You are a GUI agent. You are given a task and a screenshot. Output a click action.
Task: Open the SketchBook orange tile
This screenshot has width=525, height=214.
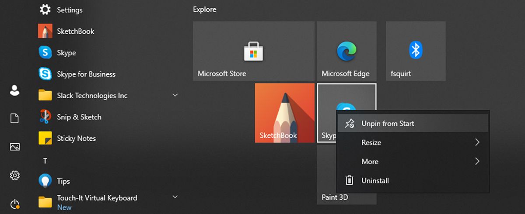pyautogui.click(x=285, y=113)
